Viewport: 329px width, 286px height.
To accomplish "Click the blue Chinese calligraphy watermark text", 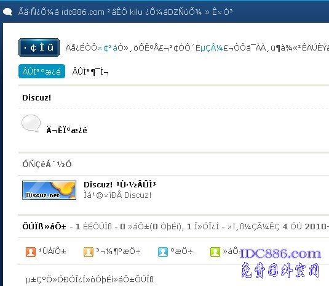I will (280, 270).
